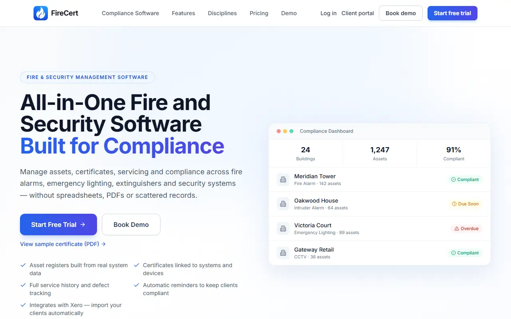This screenshot has height=319, width=511.
Task: Click the Start free trial header button
Action: point(452,13)
